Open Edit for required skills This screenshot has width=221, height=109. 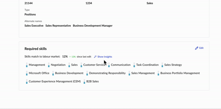click(199, 48)
